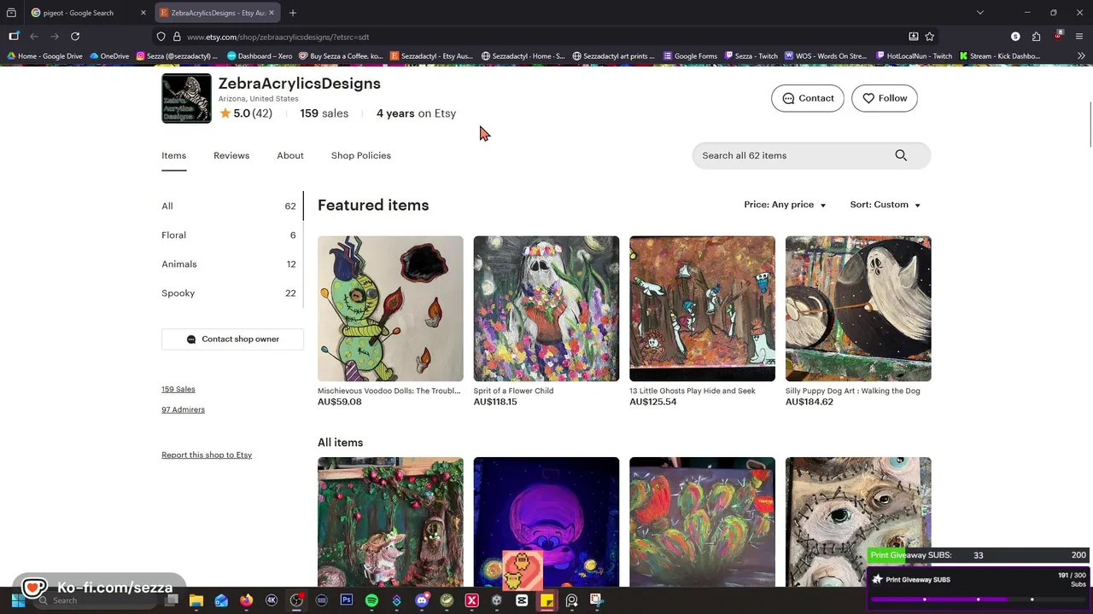Click the Contact button near shop header
Viewport: 1093px width, 614px height.
tap(808, 98)
